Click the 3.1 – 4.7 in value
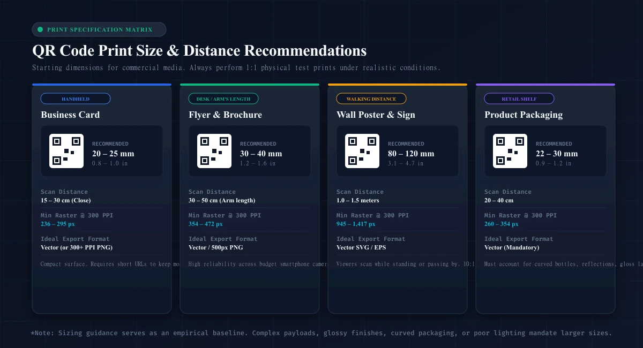Viewport: 643px width, 348px height. pyautogui.click(x=406, y=163)
